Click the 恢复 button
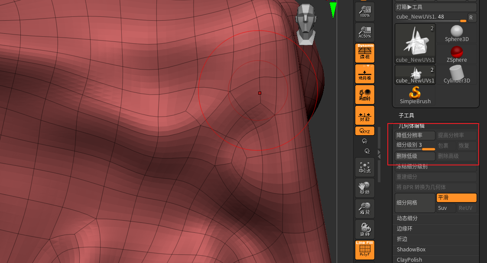 467,146
